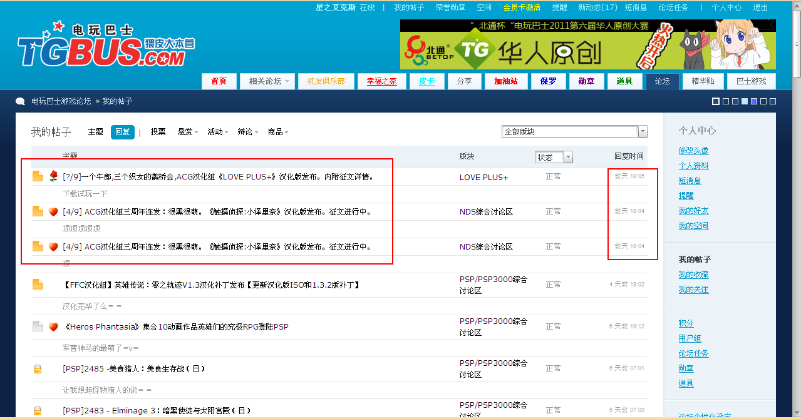Open the 巴士游戏 navigation tab
The width and height of the screenshot is (801, 419).
pos(752,81)
